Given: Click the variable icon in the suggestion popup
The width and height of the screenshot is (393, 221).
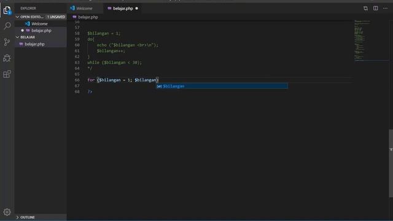Looking at the screenshot, I should click(x=159, y=86).
